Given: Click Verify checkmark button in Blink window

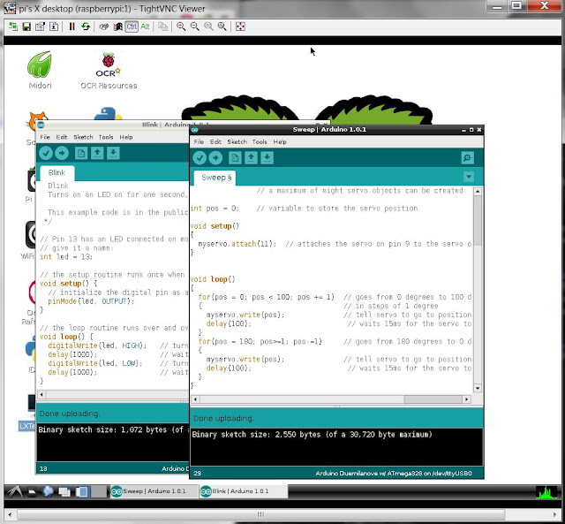Looking at the screenshot, I should (46, 153).
